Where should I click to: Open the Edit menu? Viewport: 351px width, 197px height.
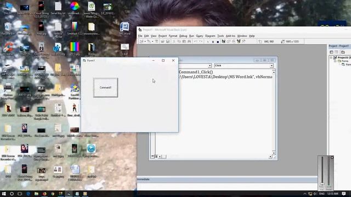146,36
